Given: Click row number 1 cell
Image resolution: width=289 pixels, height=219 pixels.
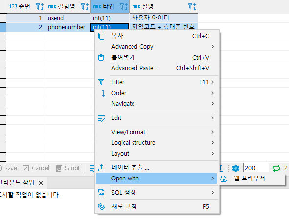Looking at the screenshot, I should (x=26, y=18).
